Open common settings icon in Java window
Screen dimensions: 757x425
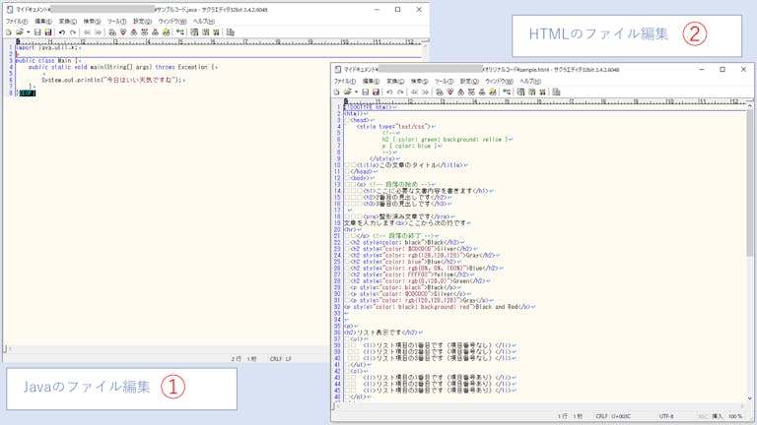(x=216, y=32)
